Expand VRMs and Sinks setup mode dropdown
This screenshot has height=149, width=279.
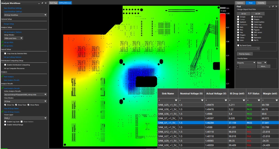click(21, 38)
